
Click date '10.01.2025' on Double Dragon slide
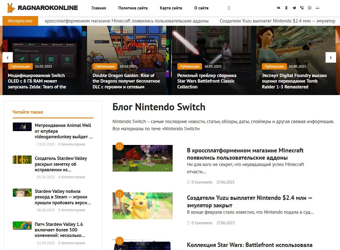(x=128, y=66)
